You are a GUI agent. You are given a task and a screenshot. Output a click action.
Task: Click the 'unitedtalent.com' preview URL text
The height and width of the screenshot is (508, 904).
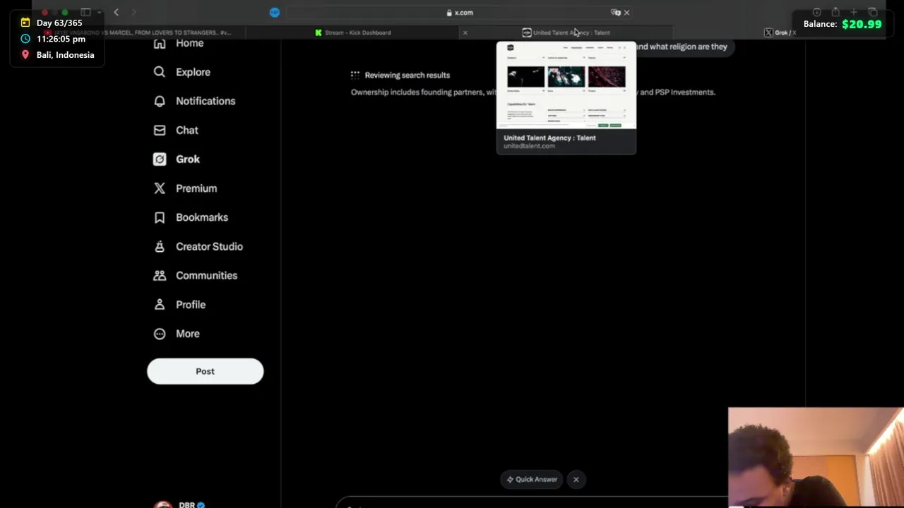pyautogui.click(x=529, y=146)
